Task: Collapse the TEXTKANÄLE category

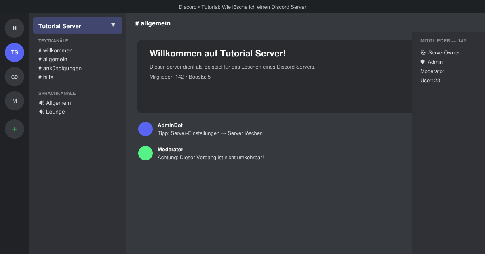Action: pyautogui.click(x=53, y=41)
